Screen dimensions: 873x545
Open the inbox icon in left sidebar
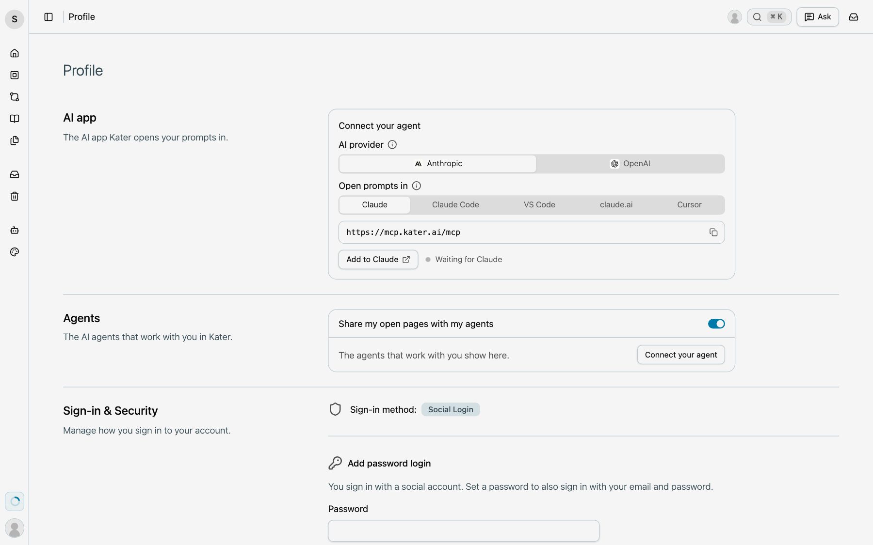tap(15, 174)
